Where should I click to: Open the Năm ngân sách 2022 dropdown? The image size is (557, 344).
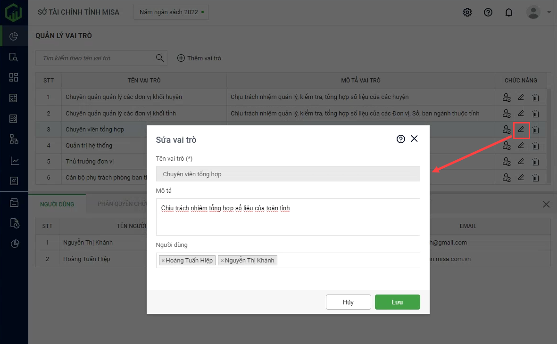tap(171, 12)
